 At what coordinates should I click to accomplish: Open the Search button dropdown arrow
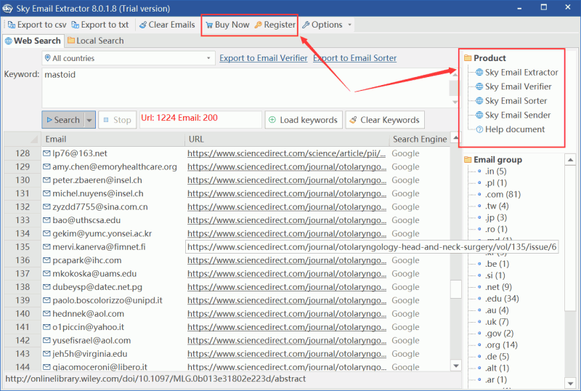[90, 120]
